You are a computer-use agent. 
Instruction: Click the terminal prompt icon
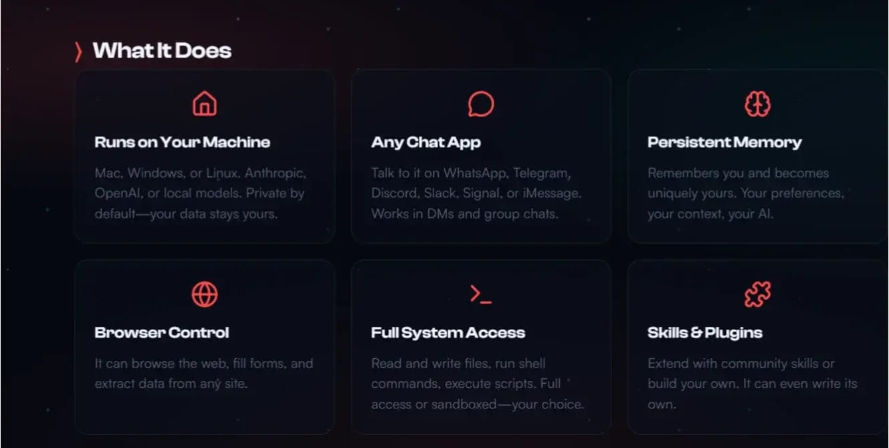(x=481, y=294)
